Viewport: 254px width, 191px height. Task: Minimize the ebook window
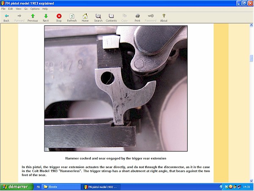239,3
